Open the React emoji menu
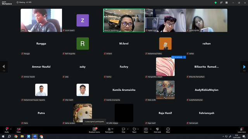The height and width of the screenshot is (139, 248). [x=134, y=130]
